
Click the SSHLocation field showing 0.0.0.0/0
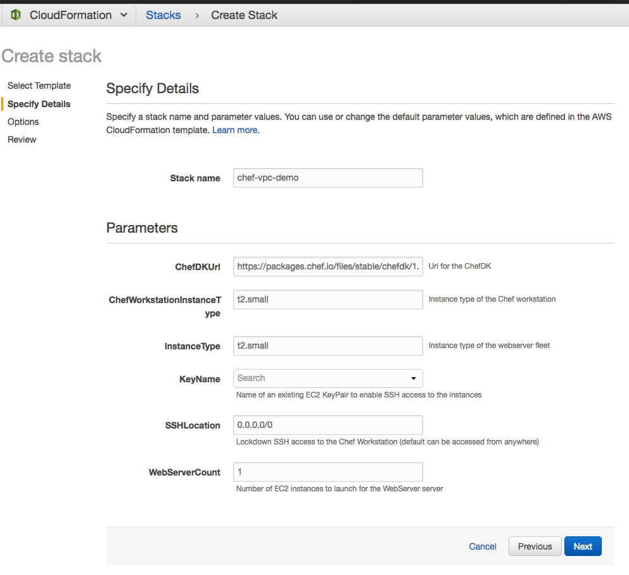(x=327, y=425)
